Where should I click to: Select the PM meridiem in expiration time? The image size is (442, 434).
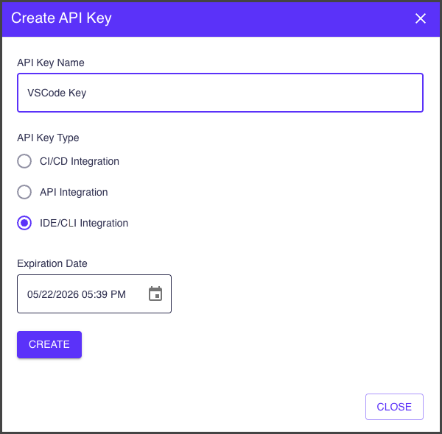click(x=118, y=294)
